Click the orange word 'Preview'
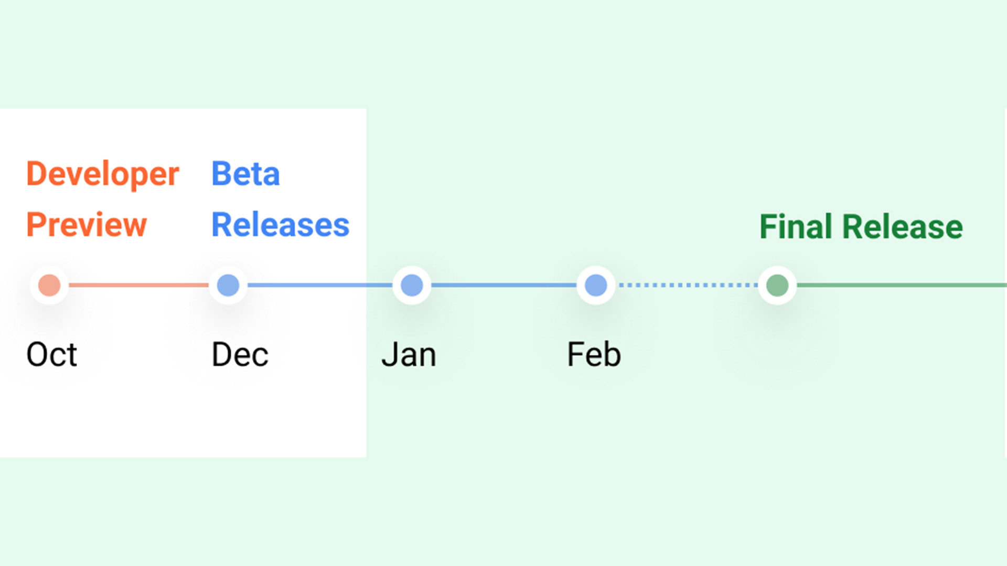This screenshot has width=1007, height=566. (x=87, y=225)
